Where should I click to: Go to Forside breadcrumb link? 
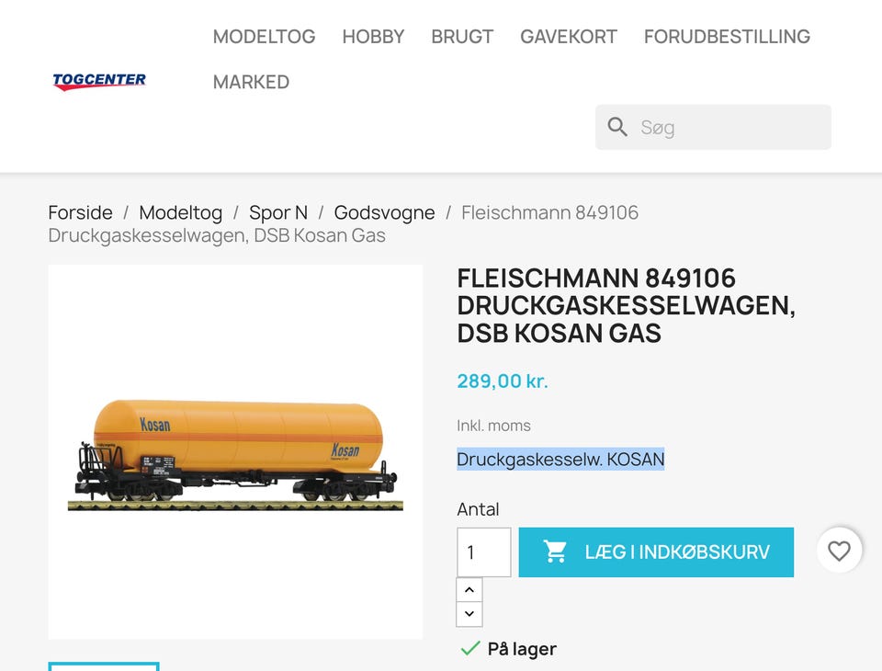[x=81, y=212]
